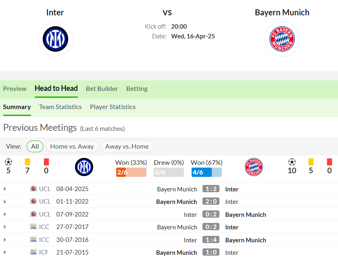Click date 01-11-2022
Screen dimensions: 338x273
point(72,202)
